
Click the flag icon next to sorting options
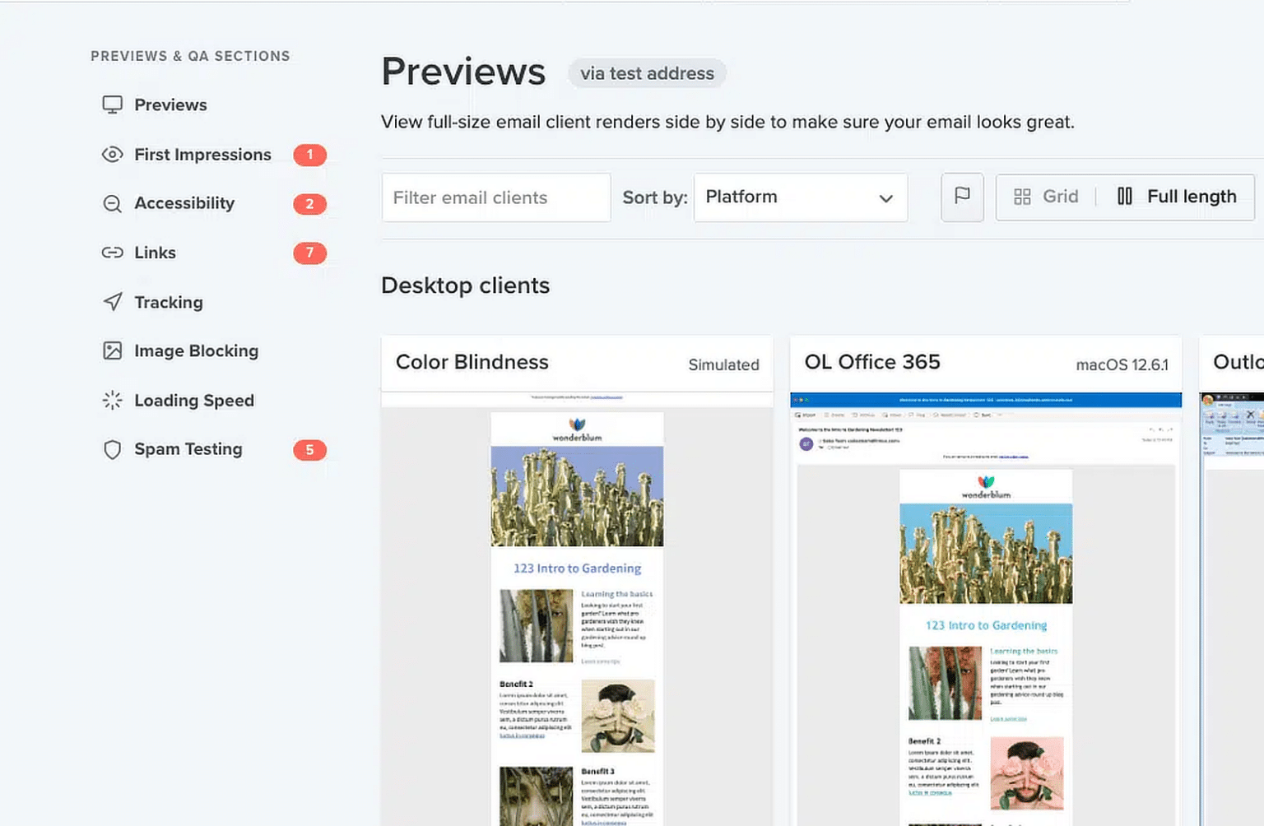962,197
